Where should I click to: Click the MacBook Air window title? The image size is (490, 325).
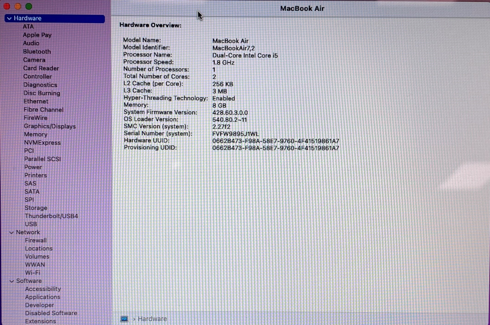(x=302, y=9)
